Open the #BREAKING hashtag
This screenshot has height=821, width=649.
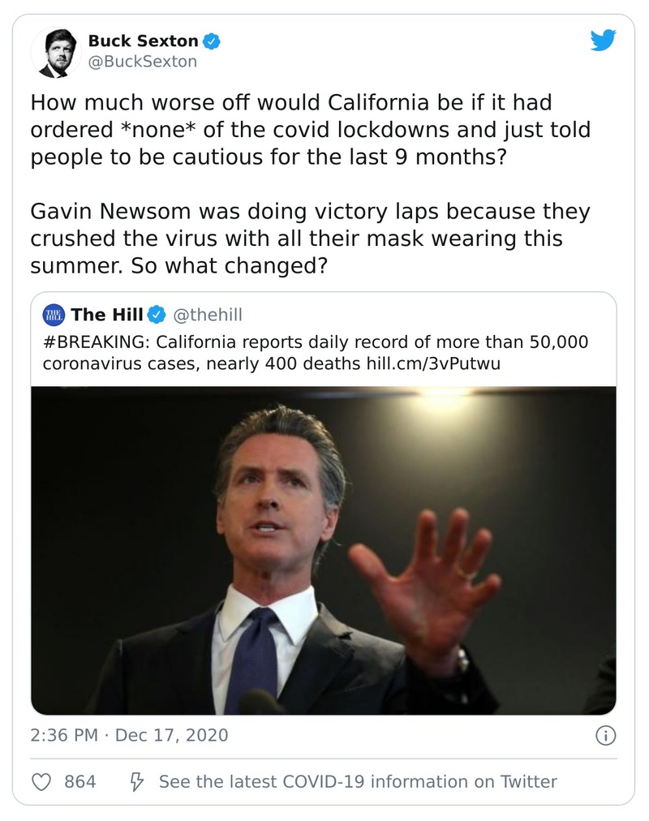[x=90, y=342]
